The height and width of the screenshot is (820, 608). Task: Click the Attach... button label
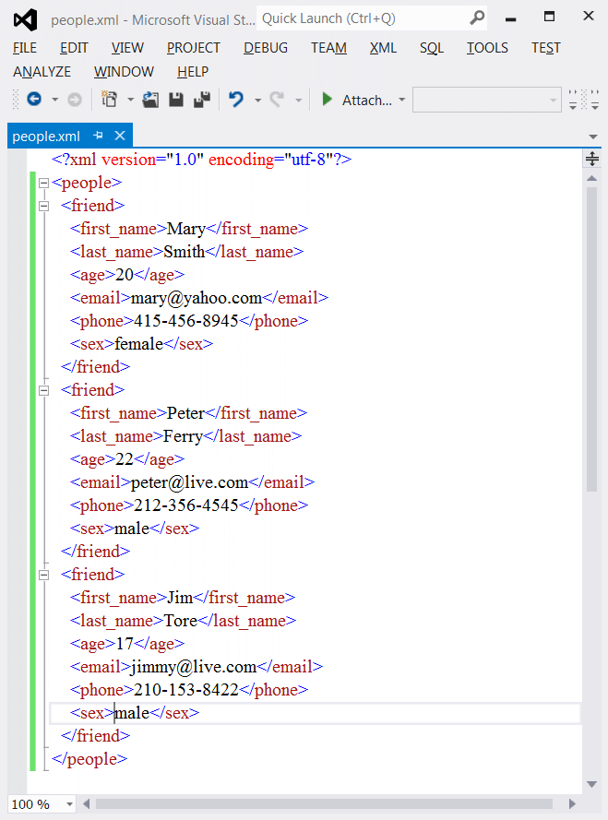click(367, 100)
